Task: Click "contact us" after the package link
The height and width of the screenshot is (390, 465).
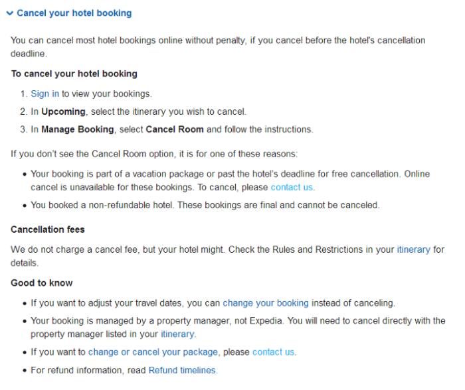Action: [x=273, y=352]
